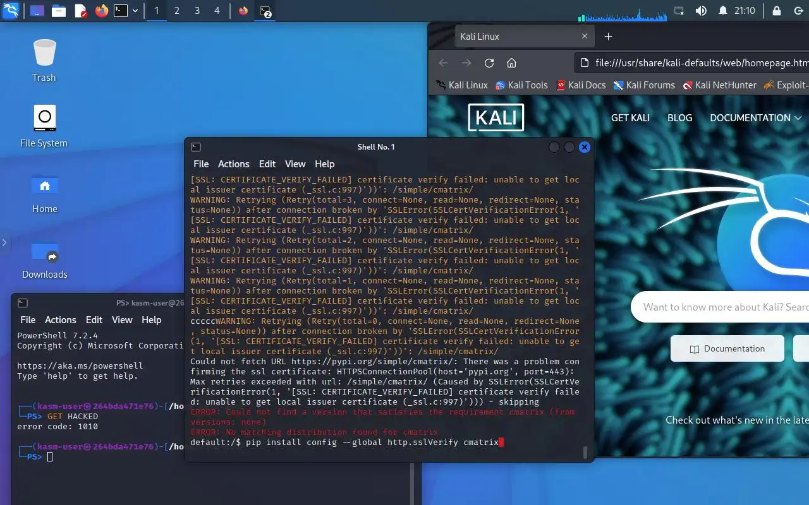Open the Kali Forums bookmark
Screen dimensions: 809x505
coord(644,85)
